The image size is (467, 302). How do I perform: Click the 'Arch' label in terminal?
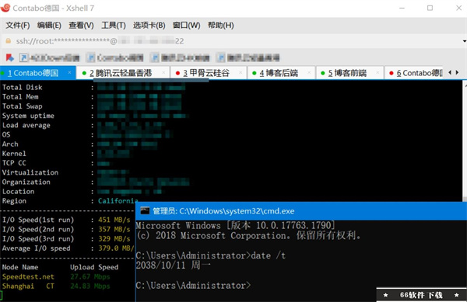click(10, 144)
